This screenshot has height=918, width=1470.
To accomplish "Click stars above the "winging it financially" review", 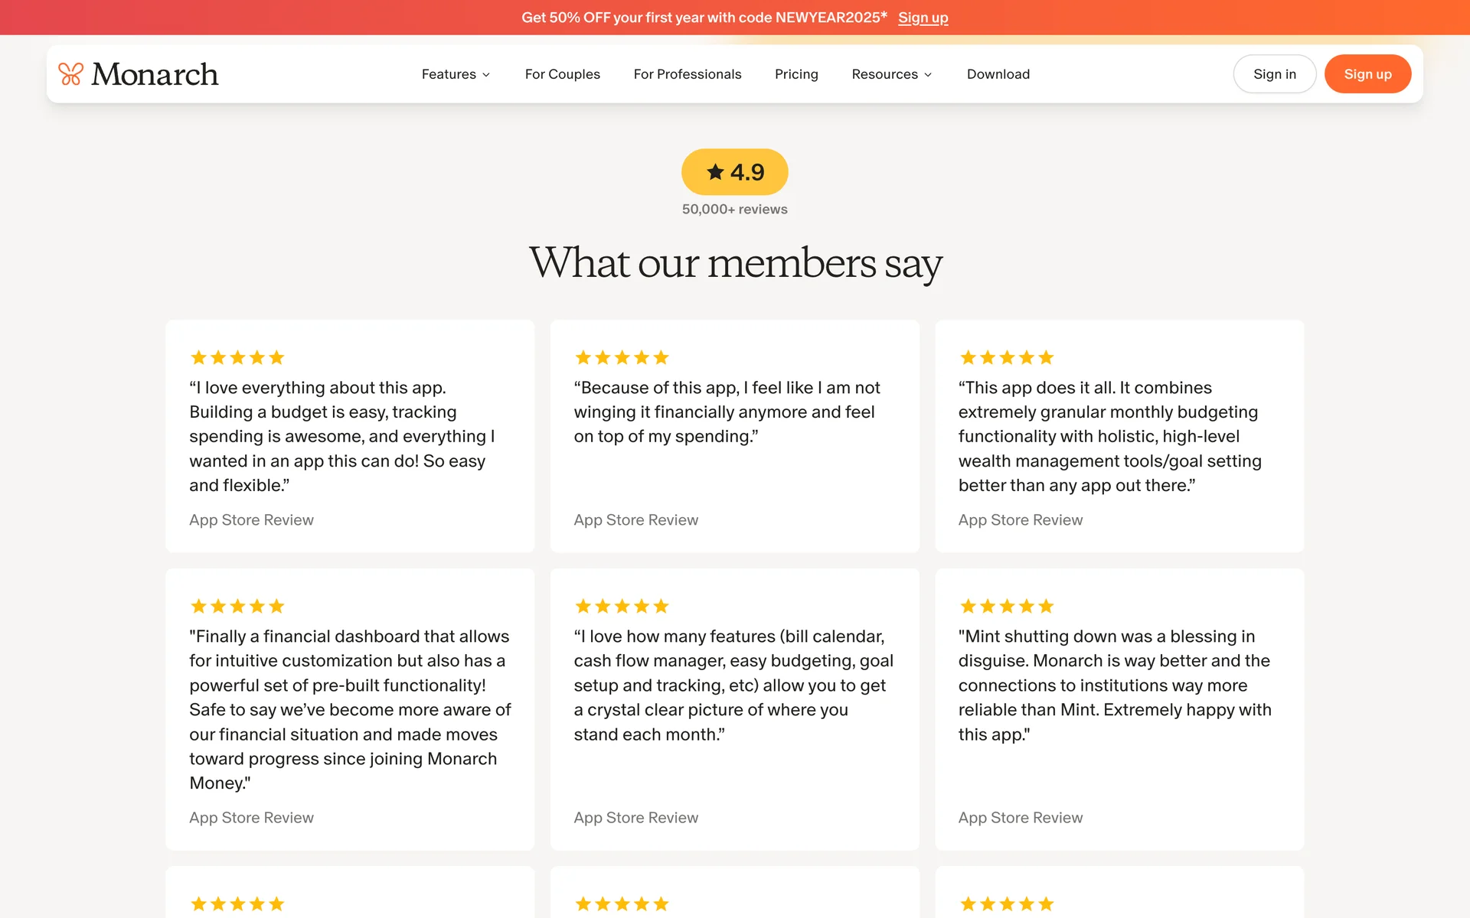I will (x=622, y=357).
